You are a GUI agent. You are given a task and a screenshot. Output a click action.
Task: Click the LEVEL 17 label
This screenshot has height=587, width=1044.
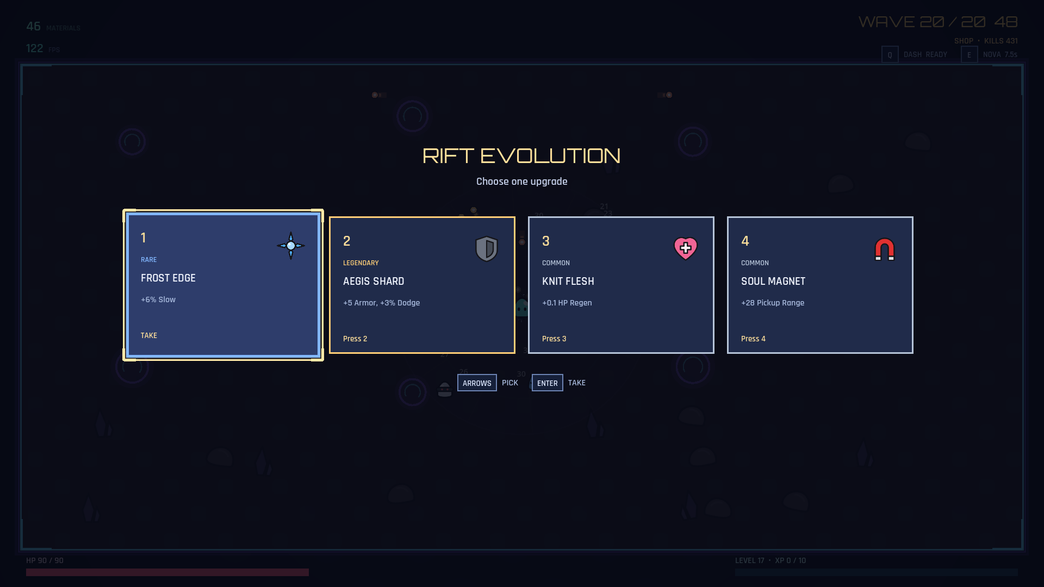(750, 560)
